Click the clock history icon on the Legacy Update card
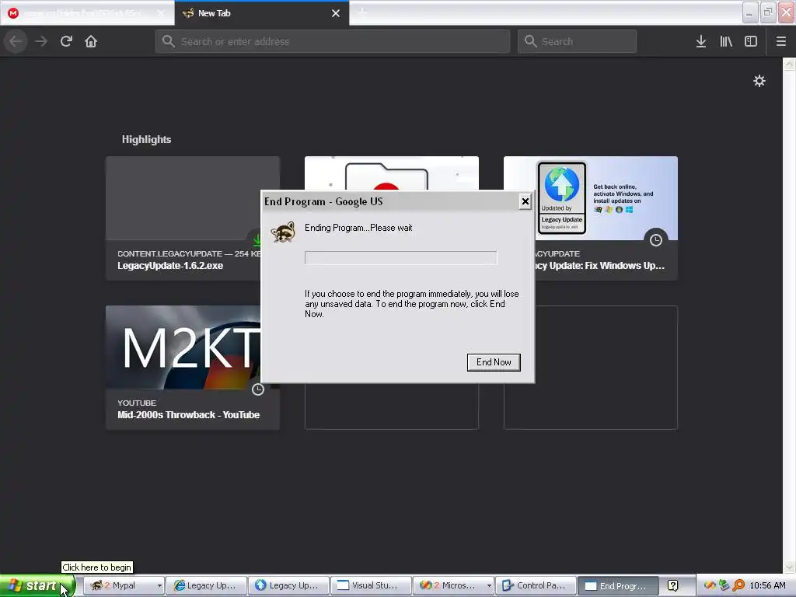796x597 pixels. coord(656,240)
